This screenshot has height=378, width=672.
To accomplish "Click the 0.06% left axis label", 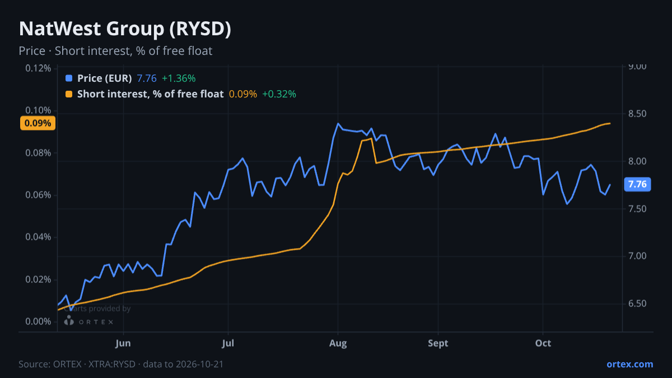I will pyautogui.click(x=38, y=195).
